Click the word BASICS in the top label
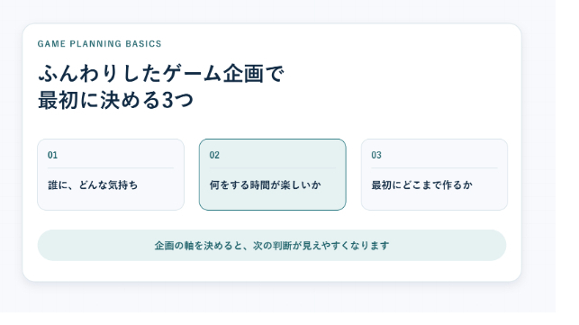Image resolution: width=579 pixels, height=325 pixels. pyautogui.click(x=143, y=43)
